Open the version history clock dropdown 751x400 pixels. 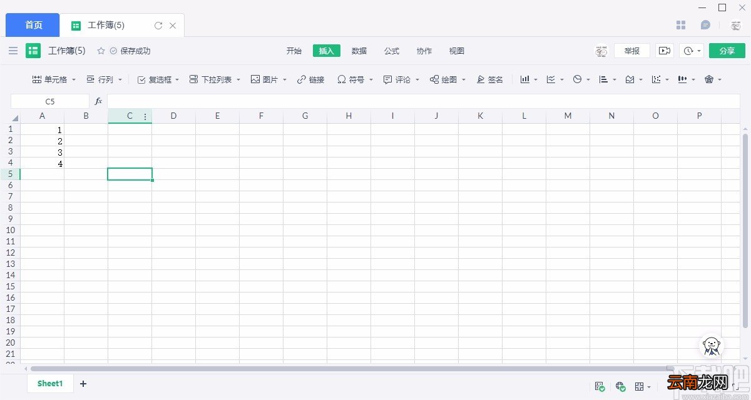pos(692,51)
